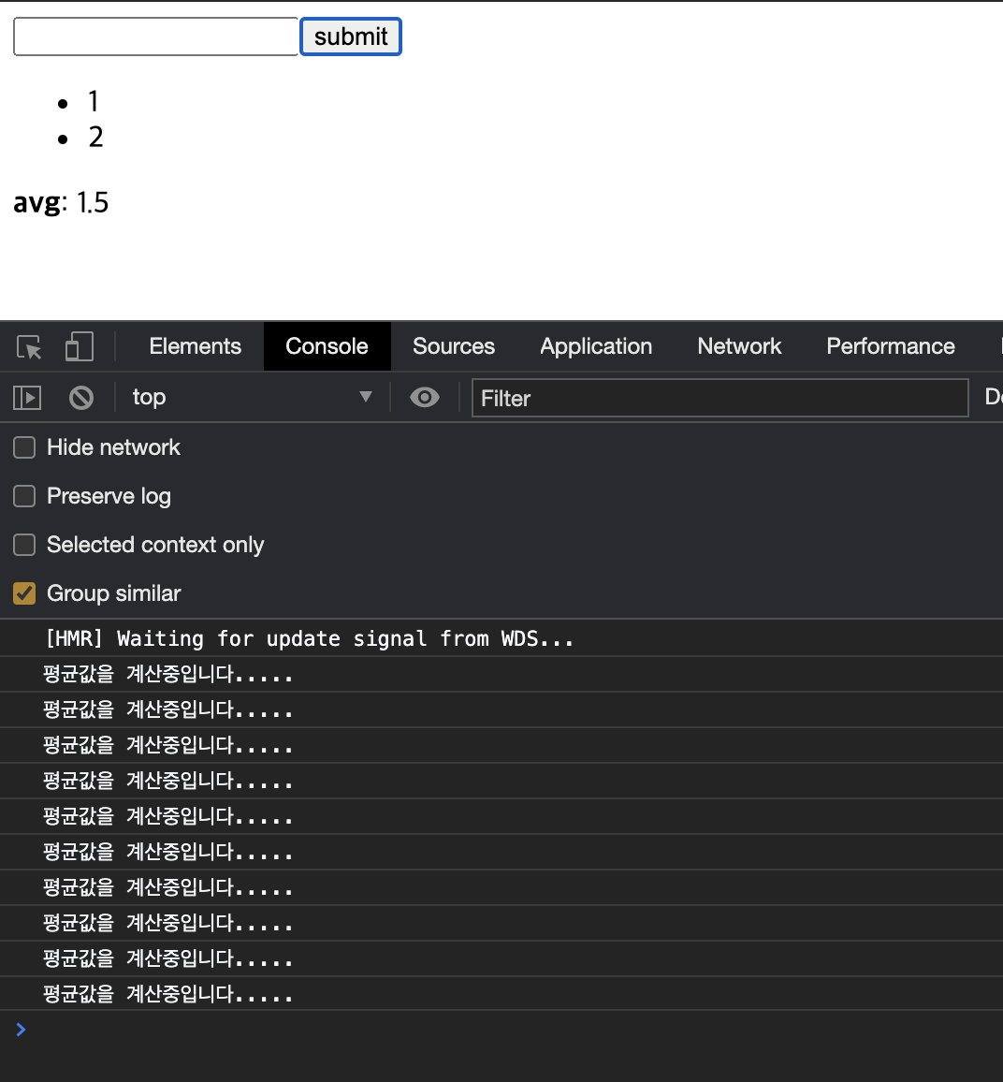Click the number text input field

(156, 37)
